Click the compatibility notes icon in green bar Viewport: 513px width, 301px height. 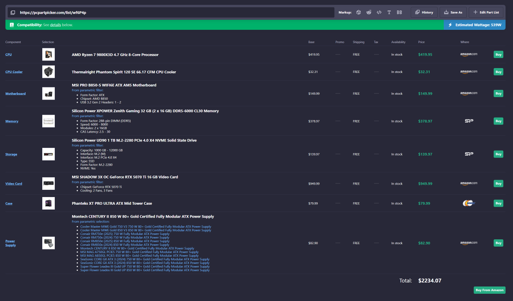12,25
